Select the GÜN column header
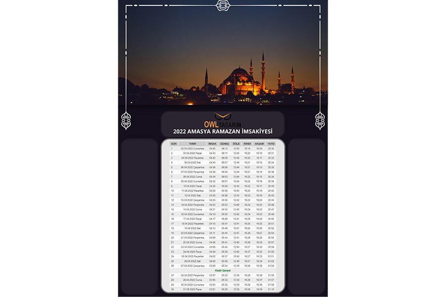This screenshot has width=446, height=297. (173, 144)
